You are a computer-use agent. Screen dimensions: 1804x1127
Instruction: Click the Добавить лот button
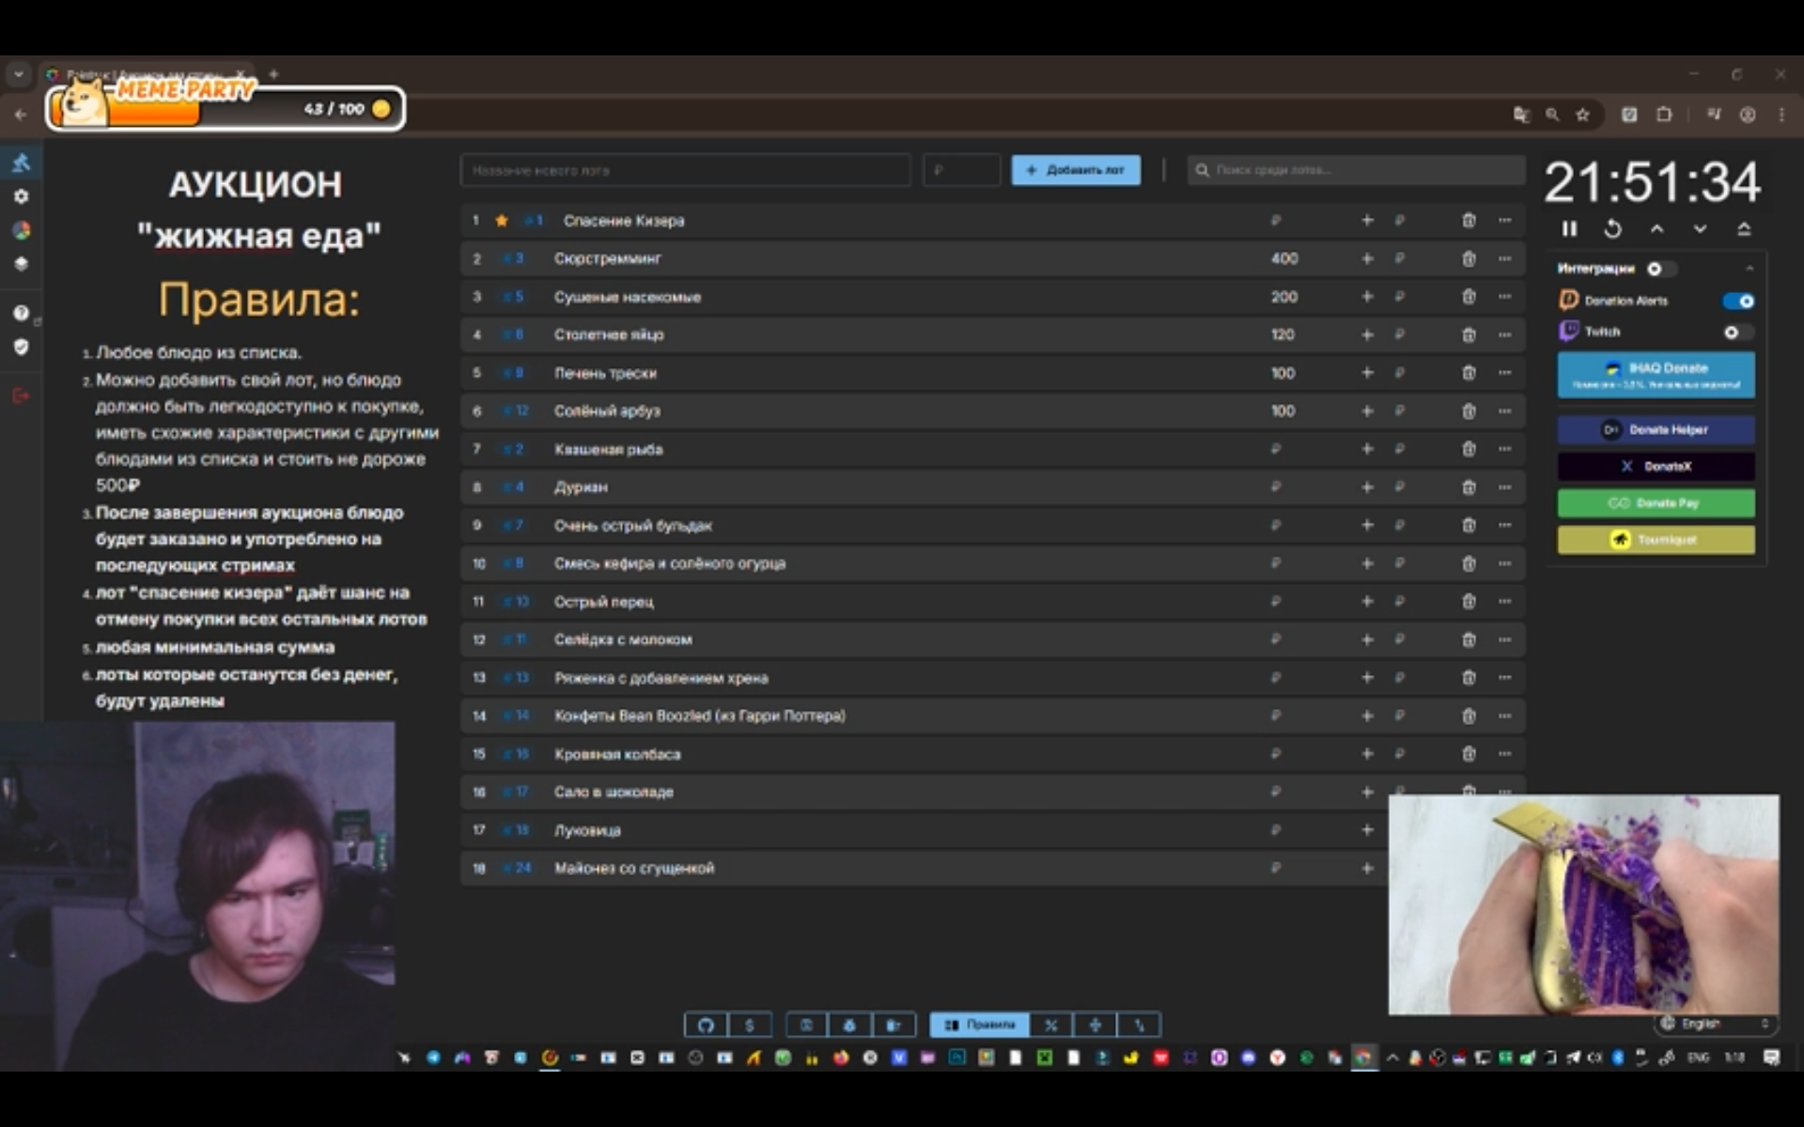click(x=1075, y=170)
